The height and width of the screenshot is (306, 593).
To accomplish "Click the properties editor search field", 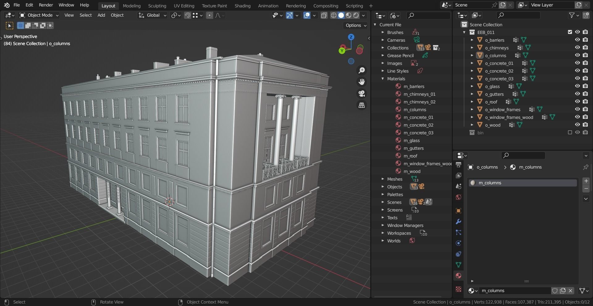I will click(523, 155).
